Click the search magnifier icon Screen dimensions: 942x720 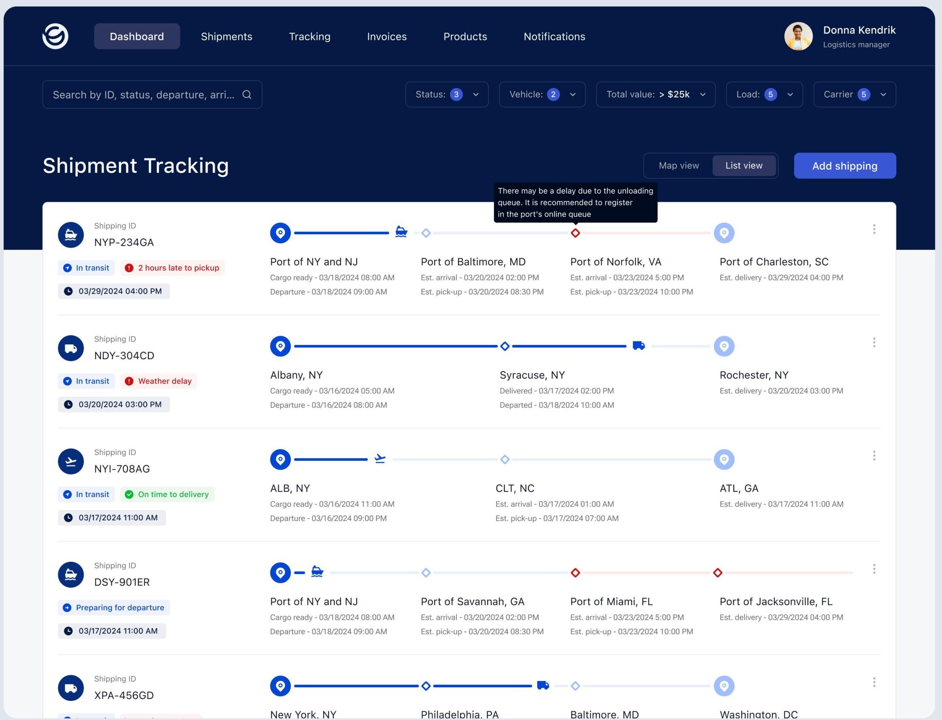tap(247, 95)
